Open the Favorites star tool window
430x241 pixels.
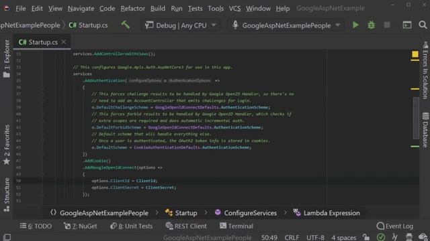[7, 145]
